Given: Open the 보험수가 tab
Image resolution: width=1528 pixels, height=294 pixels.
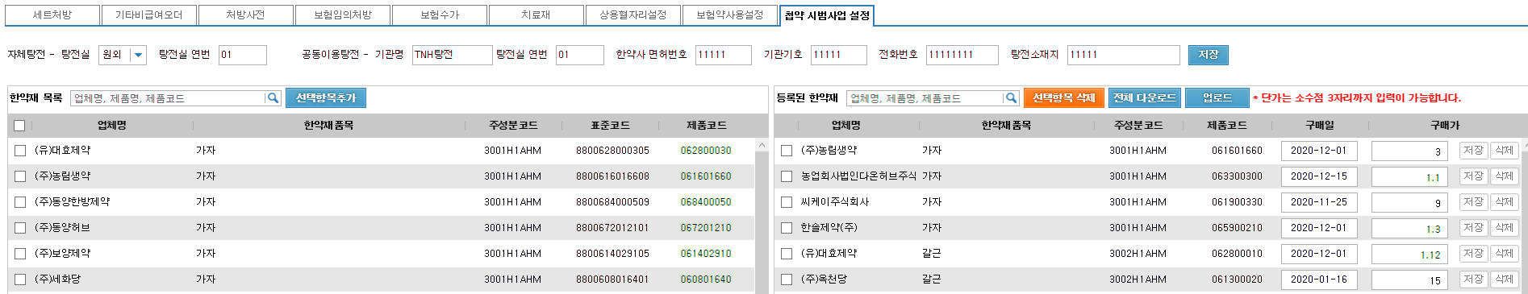Looking at the screenshot, I should pyautogui.click(x=440, y=15).
